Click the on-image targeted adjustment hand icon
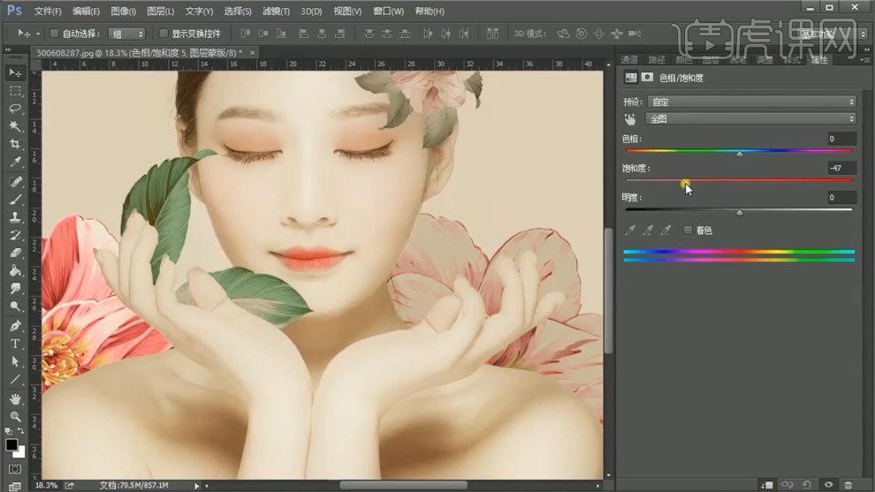Viewport: 875px width, 492px height. [x=630, y=118]
